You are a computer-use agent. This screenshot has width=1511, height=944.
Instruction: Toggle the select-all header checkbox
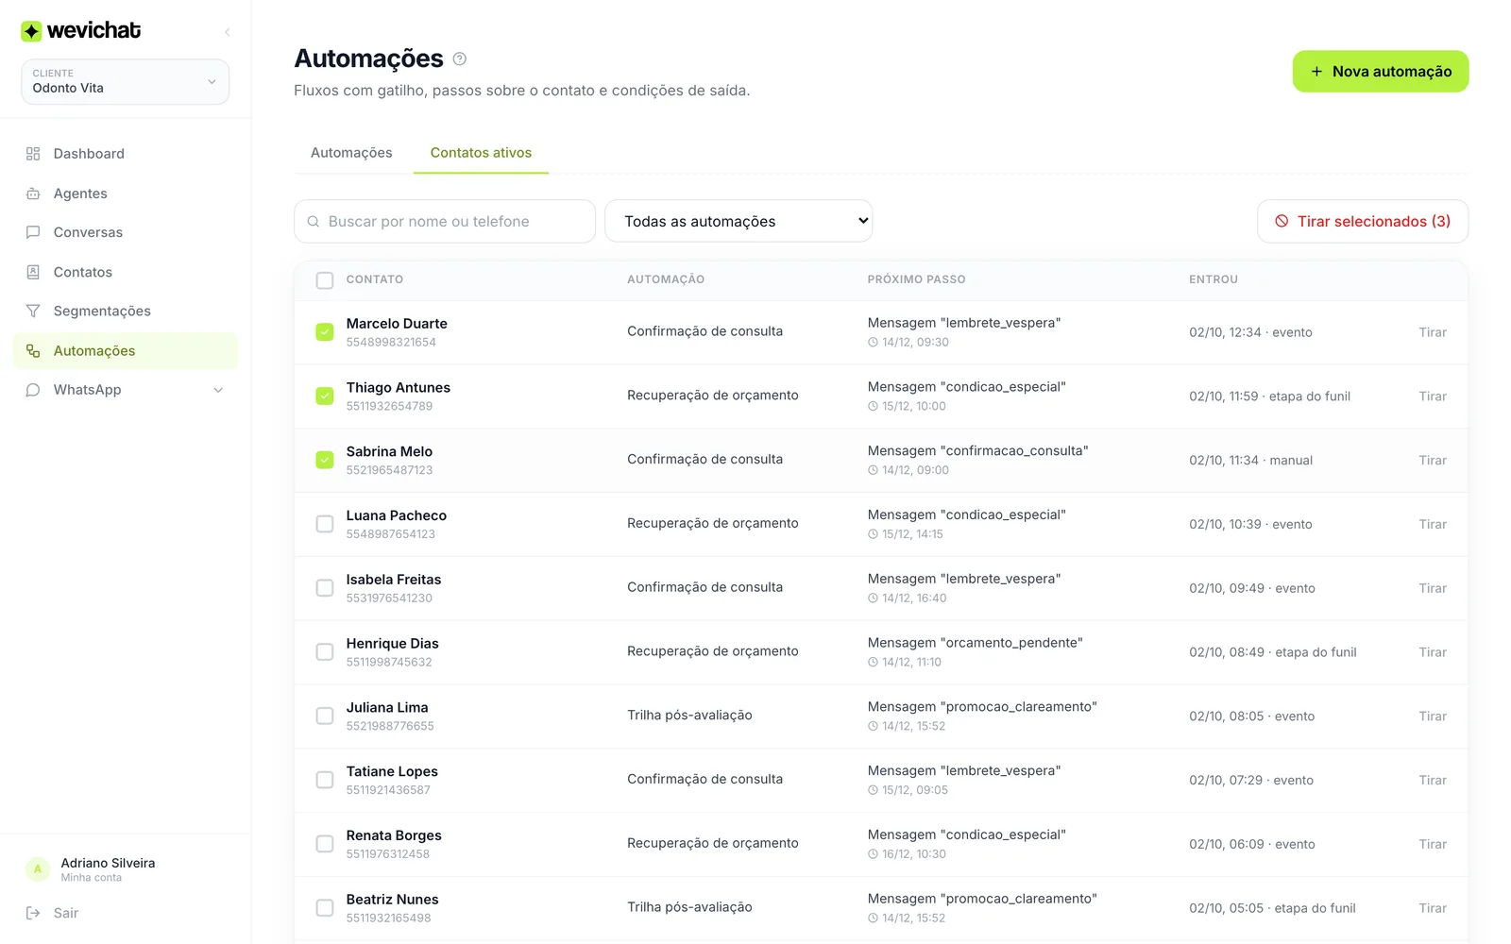[325, 280]
